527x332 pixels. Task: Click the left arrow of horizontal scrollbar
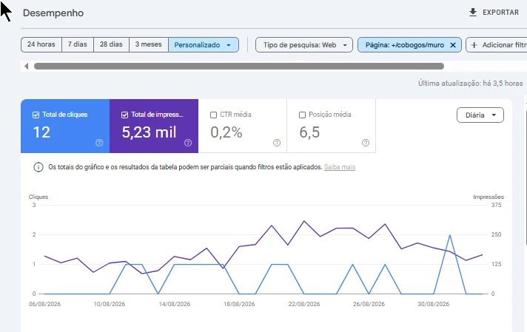[x=26, y=66]
